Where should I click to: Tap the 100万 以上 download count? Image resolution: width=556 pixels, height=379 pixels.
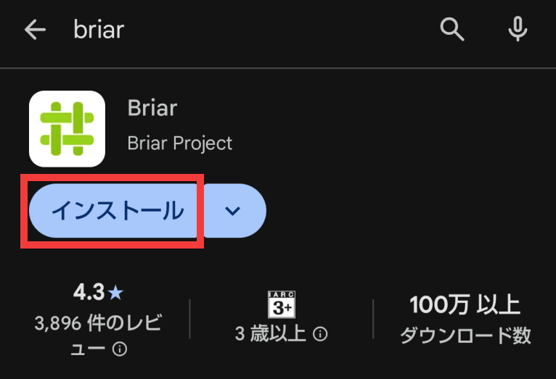465,305
